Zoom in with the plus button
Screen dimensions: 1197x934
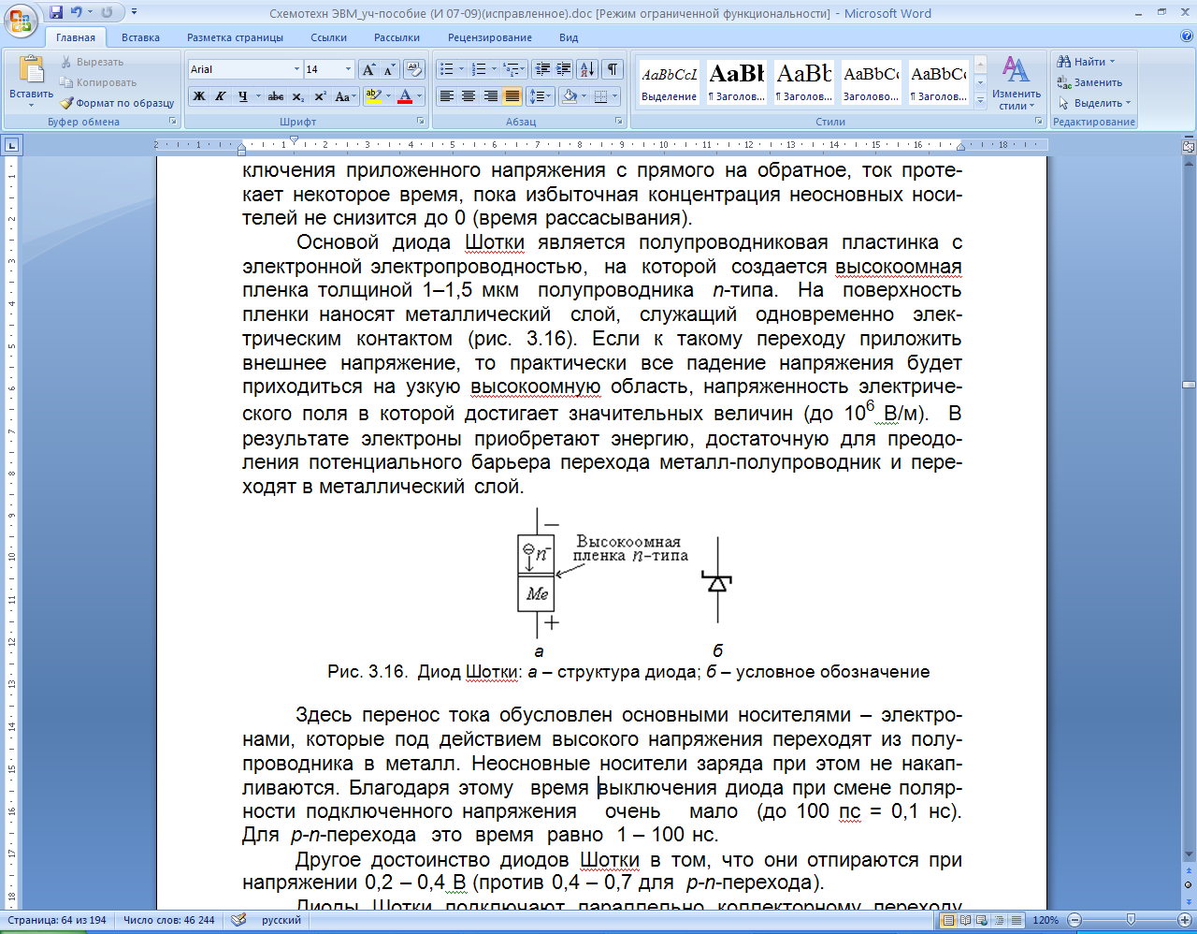[1187, 921]
